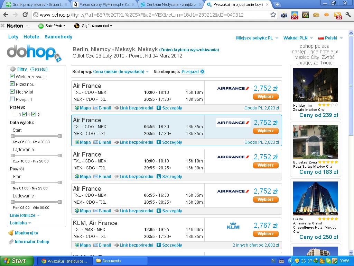Open the Samochody navigation item

click(x=58, y=37)
